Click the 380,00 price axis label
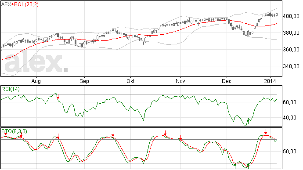The width and height of the screenshot is (303, 170). click(291, 33)
